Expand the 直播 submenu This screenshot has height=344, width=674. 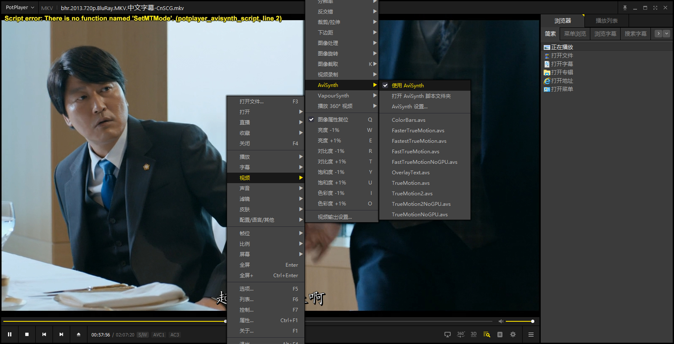[265, 122]
